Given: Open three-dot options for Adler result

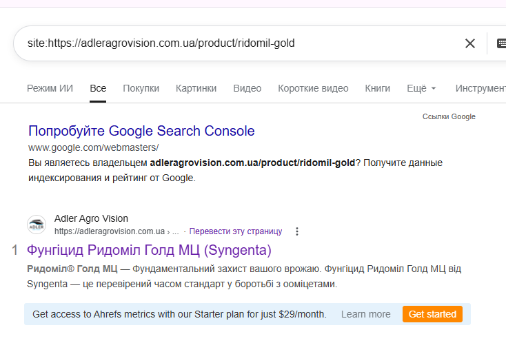Looking at the screenshot, I should 297,231.
